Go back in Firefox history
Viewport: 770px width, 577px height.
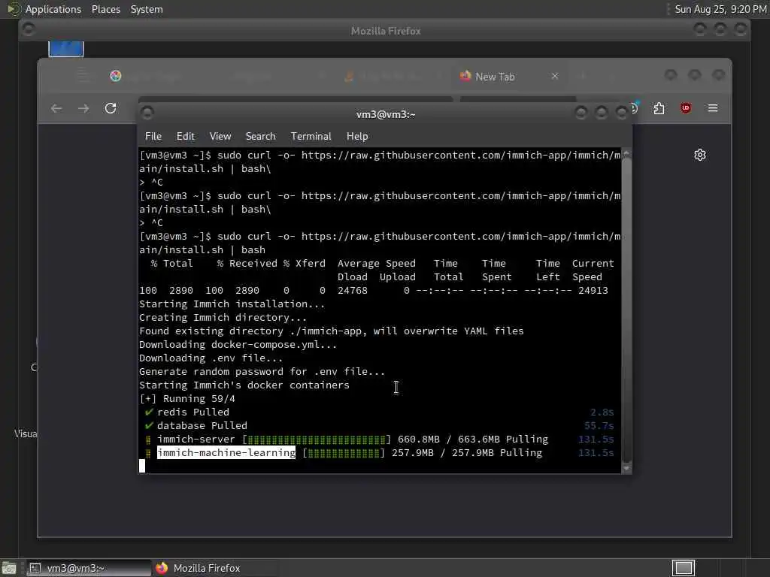(56, 108)
